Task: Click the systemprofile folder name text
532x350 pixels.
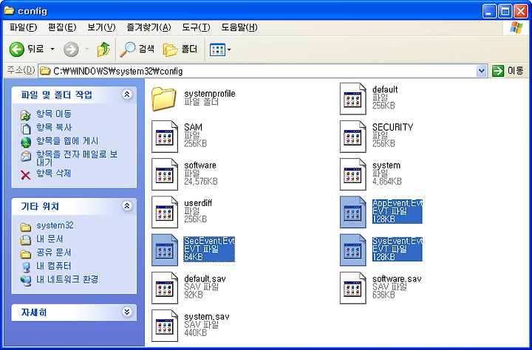Action: [210, 93]
